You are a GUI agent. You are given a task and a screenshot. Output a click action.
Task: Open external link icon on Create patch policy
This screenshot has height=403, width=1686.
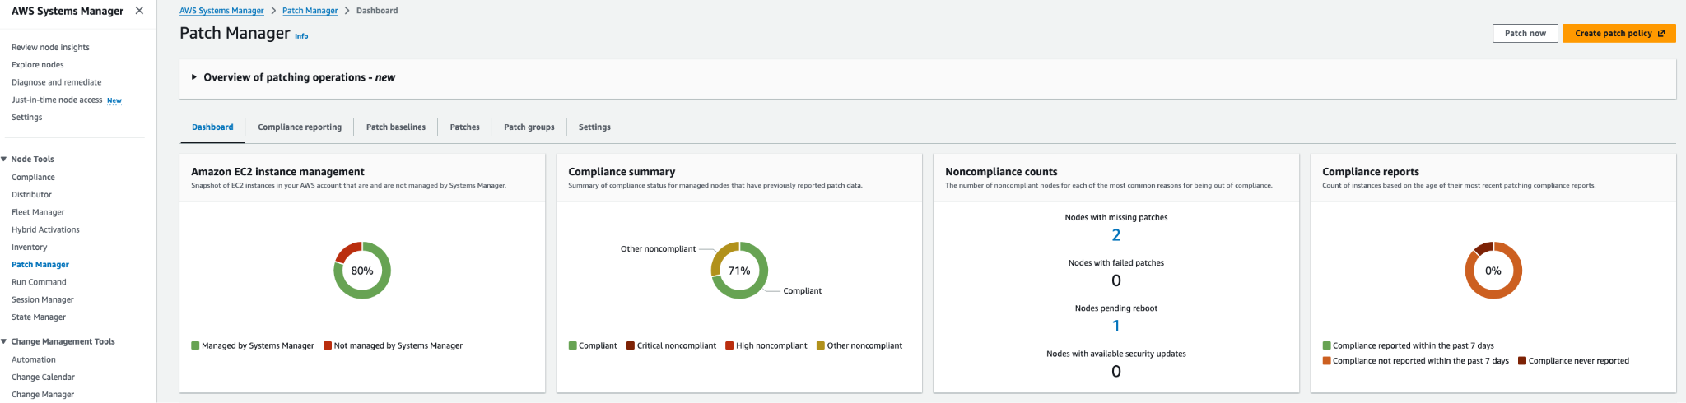pos(1661,33)
